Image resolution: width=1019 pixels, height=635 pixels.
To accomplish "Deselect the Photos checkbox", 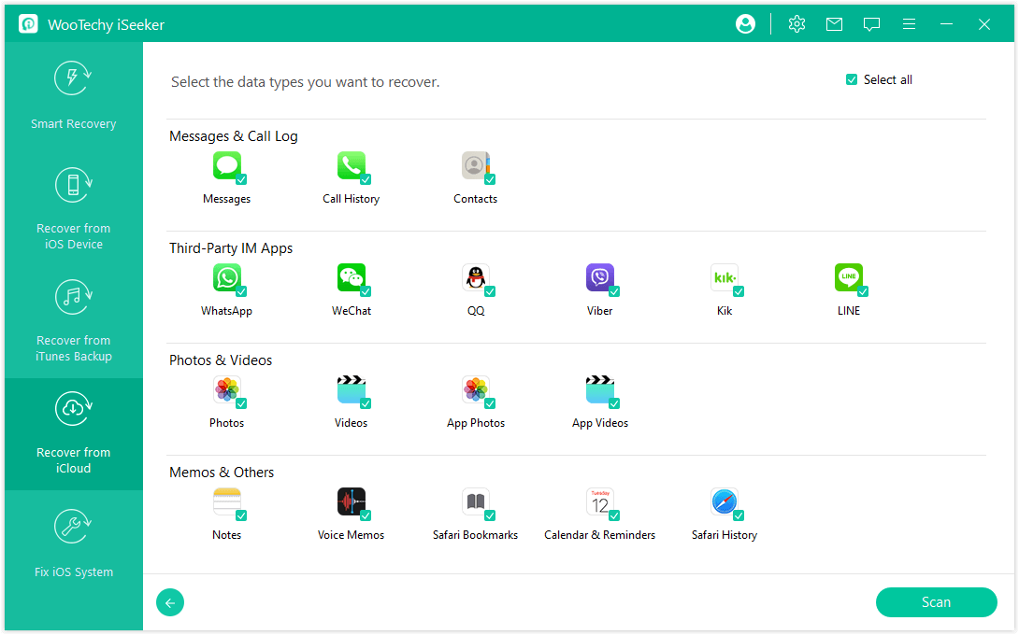I will coord(241,403).
